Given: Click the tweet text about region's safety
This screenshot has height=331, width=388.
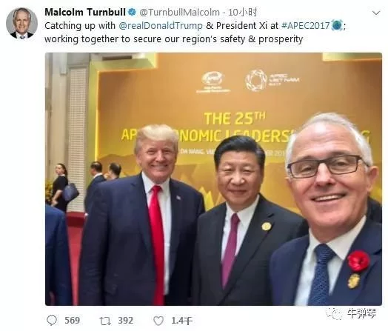Looking at the screenshot, I should (174, 39).
